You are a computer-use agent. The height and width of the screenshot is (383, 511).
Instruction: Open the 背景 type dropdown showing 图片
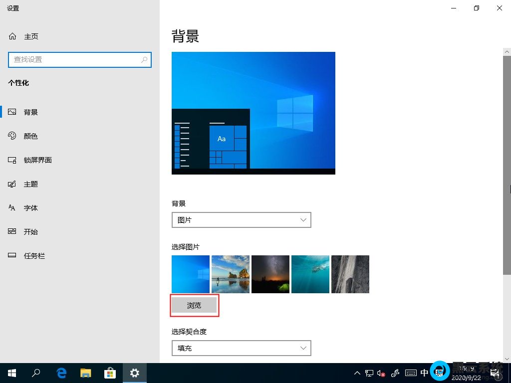click(241, 219)
